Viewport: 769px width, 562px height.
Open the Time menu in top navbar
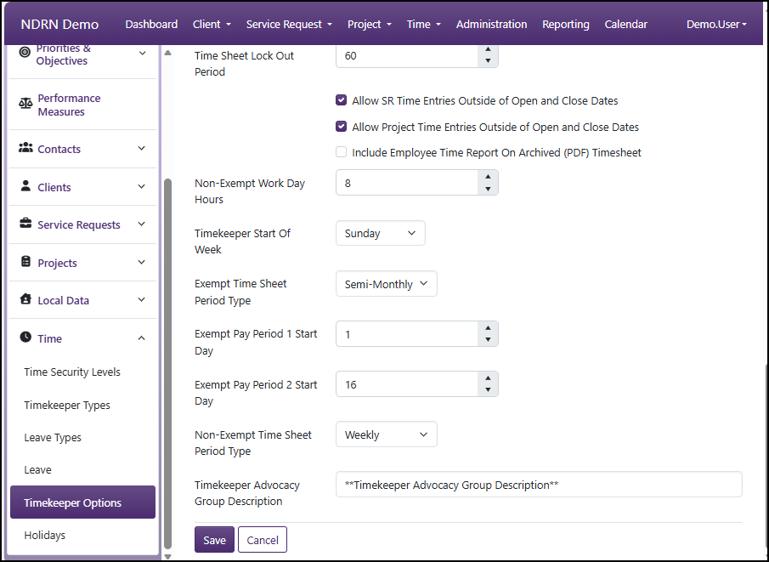[424, 24]
